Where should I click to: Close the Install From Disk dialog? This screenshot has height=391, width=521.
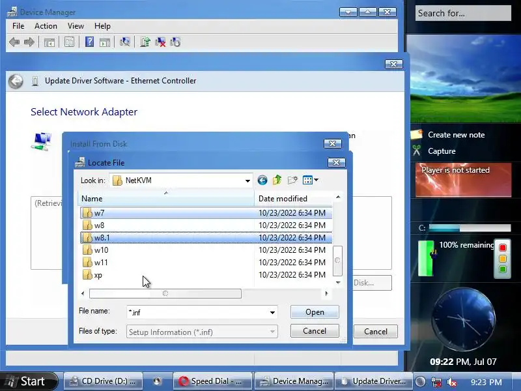coord(332,143)
